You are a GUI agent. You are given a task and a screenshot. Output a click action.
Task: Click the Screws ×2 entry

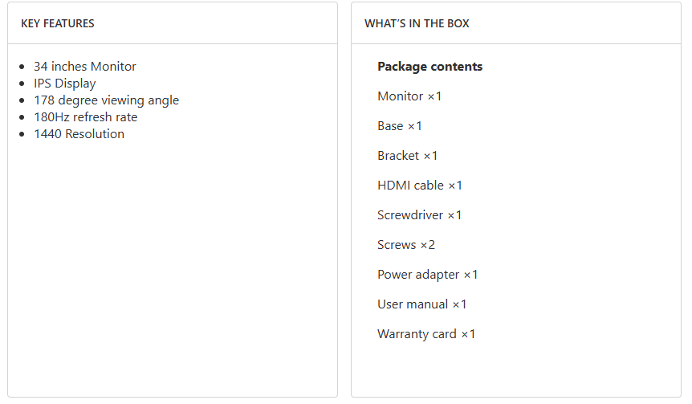tap(406, 245)
